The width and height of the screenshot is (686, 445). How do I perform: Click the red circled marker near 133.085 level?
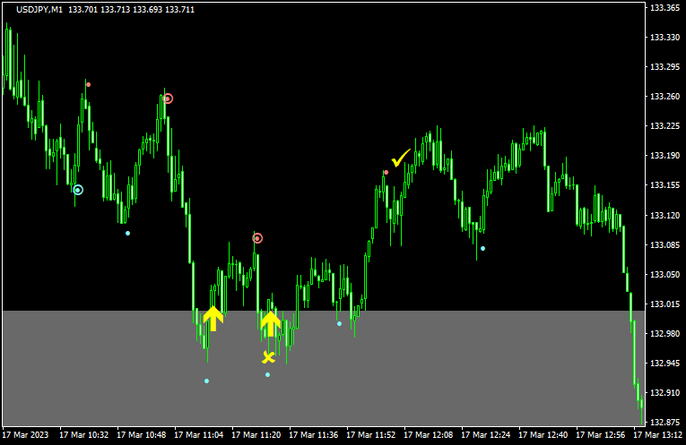point(257,238)
